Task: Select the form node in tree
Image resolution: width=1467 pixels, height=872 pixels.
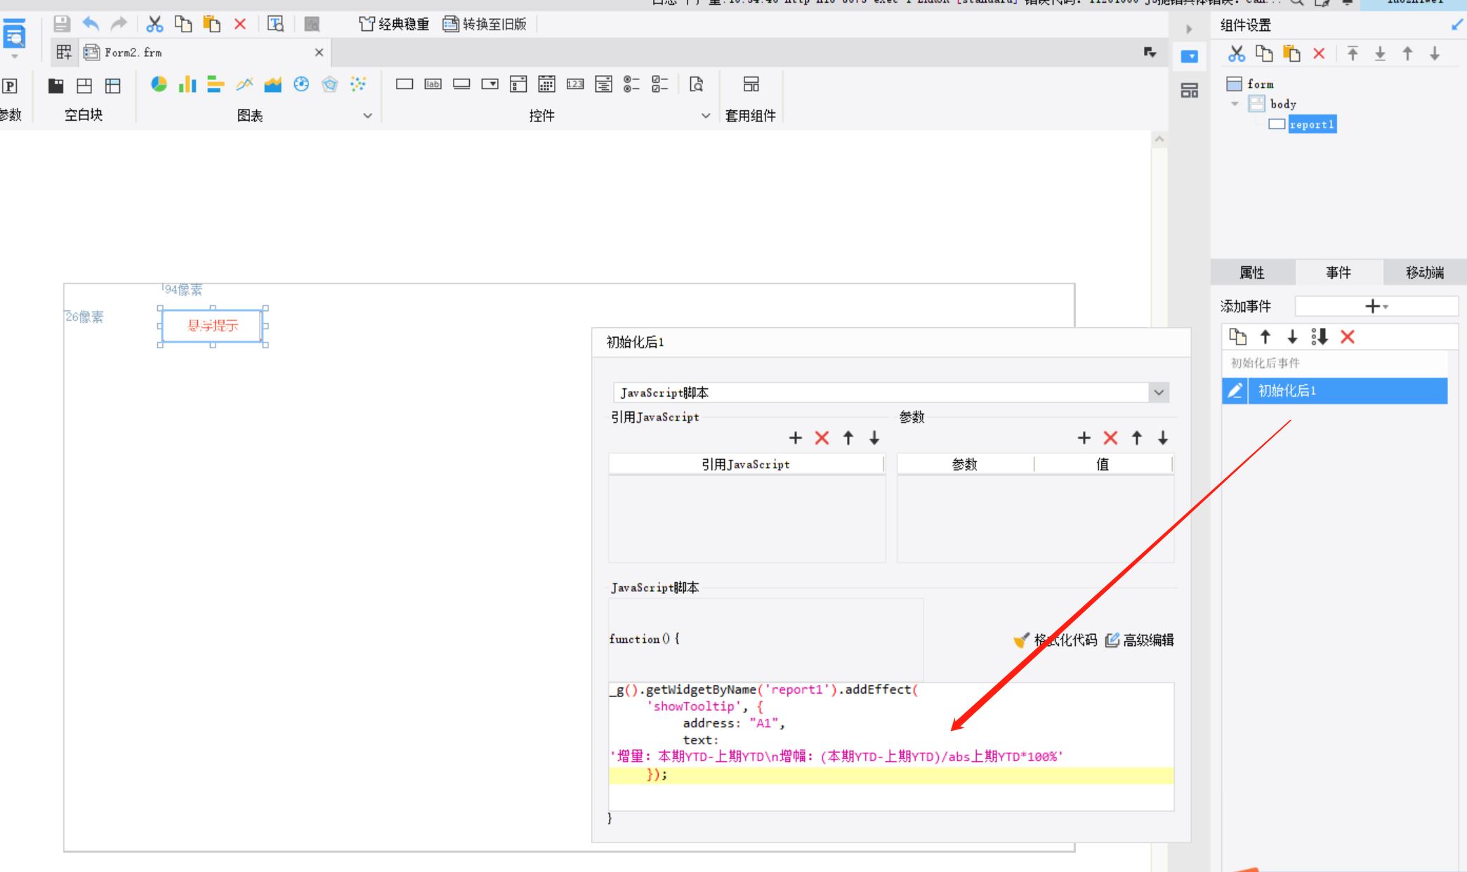Action: [1260, 84]
